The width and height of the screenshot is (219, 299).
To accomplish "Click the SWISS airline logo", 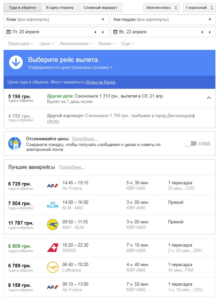I will pos(52,248).
